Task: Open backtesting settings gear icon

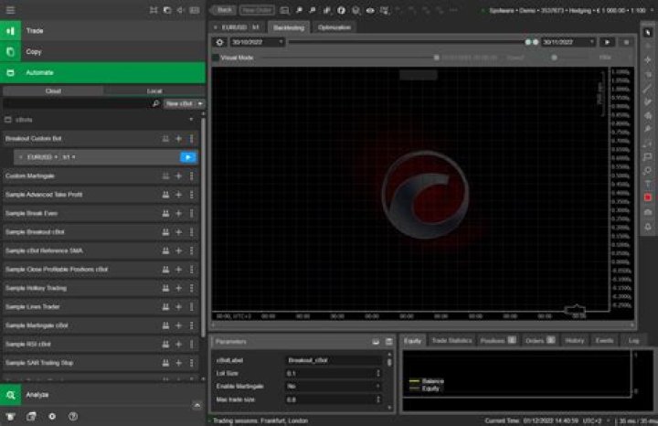Action: [219, 42]
